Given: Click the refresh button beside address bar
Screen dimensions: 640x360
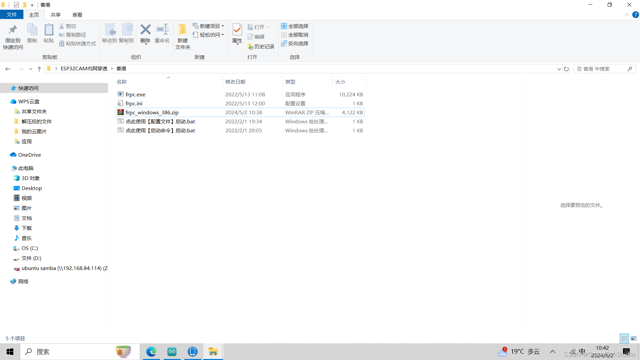Looking at the screenshot, I should 566,69.
